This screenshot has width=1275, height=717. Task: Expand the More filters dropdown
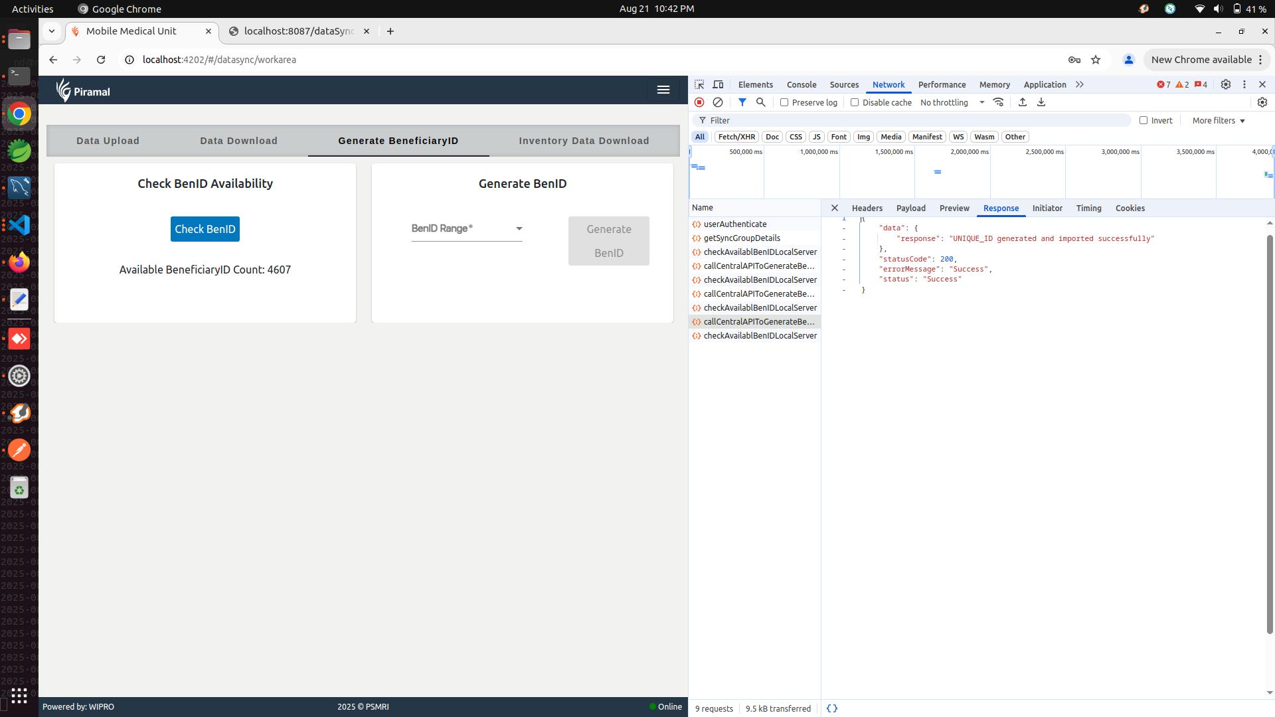tap(1219, 120)
